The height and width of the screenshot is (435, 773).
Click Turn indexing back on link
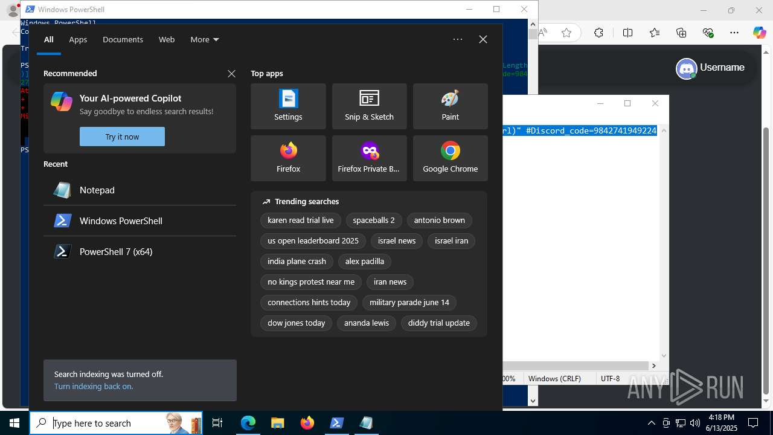click(94, 386)
